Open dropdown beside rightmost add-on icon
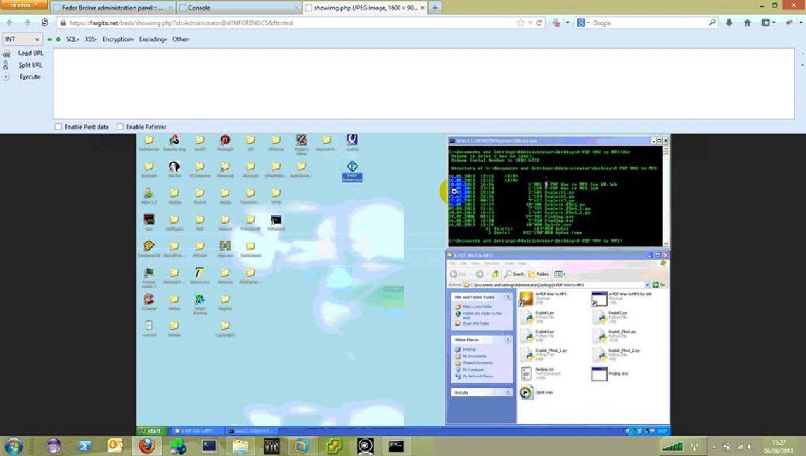Viewport: 806px width, 456px height. click(x=800, y=23)
